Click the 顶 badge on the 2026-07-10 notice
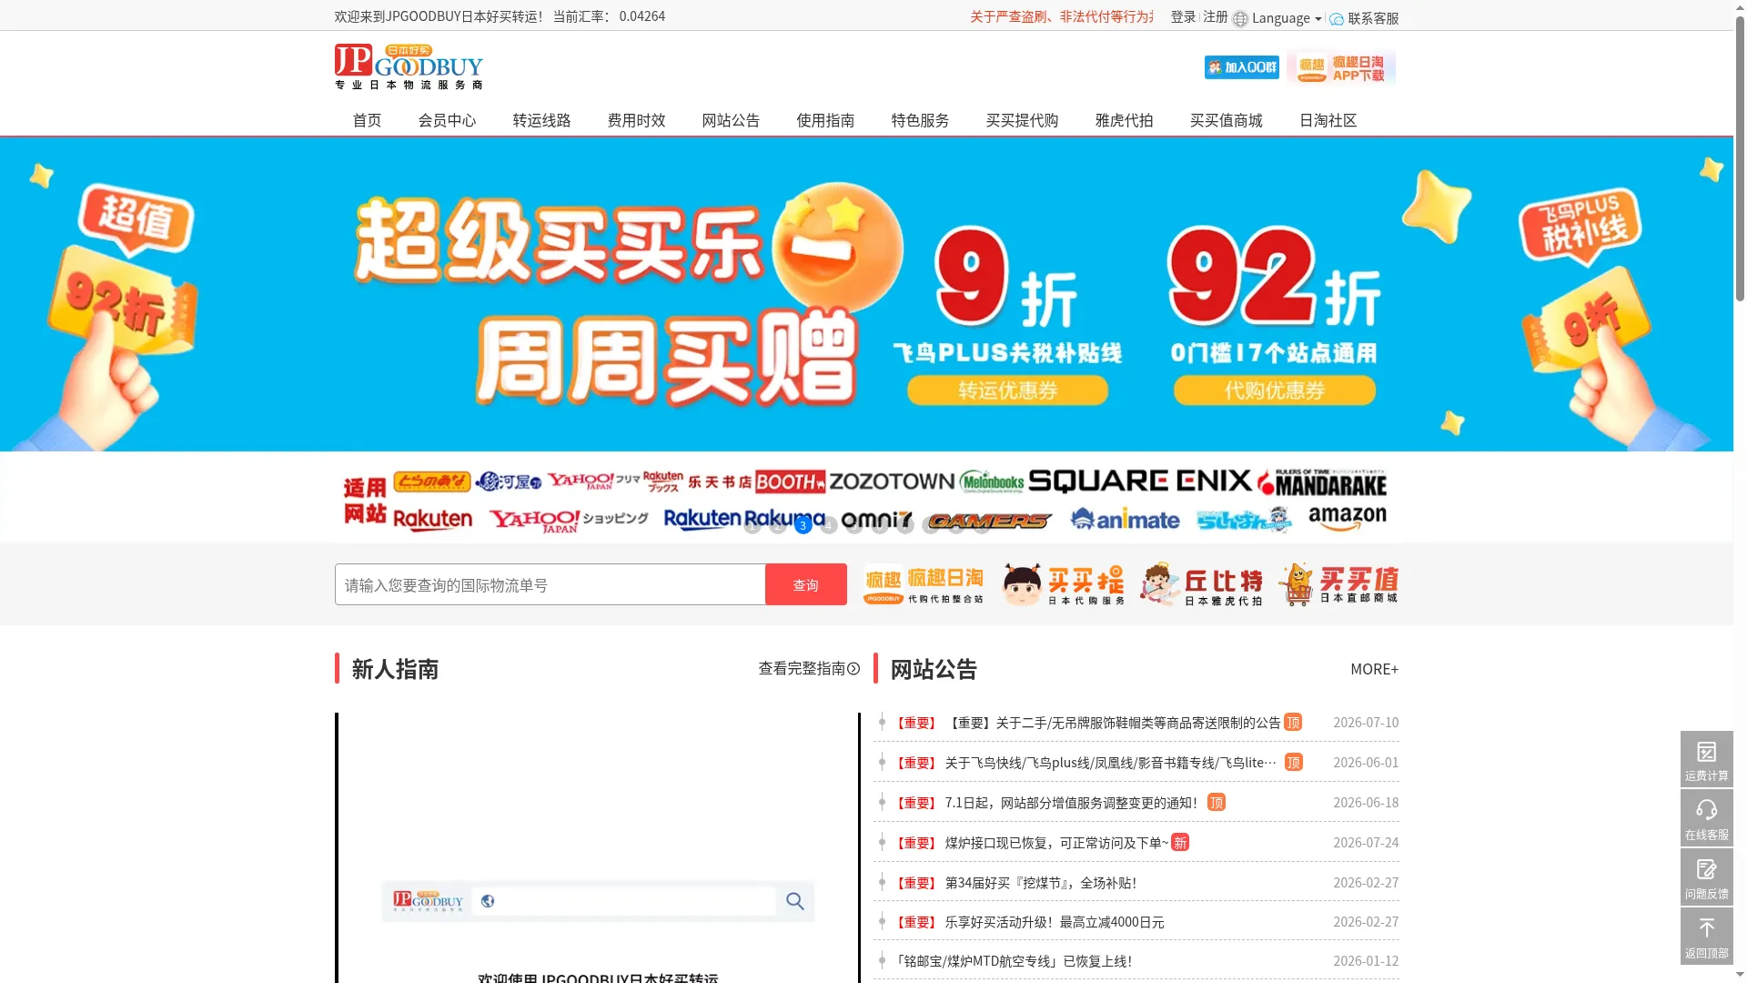The width and height of the screenshot is (1747, 983). click(x=1293, y=722)
